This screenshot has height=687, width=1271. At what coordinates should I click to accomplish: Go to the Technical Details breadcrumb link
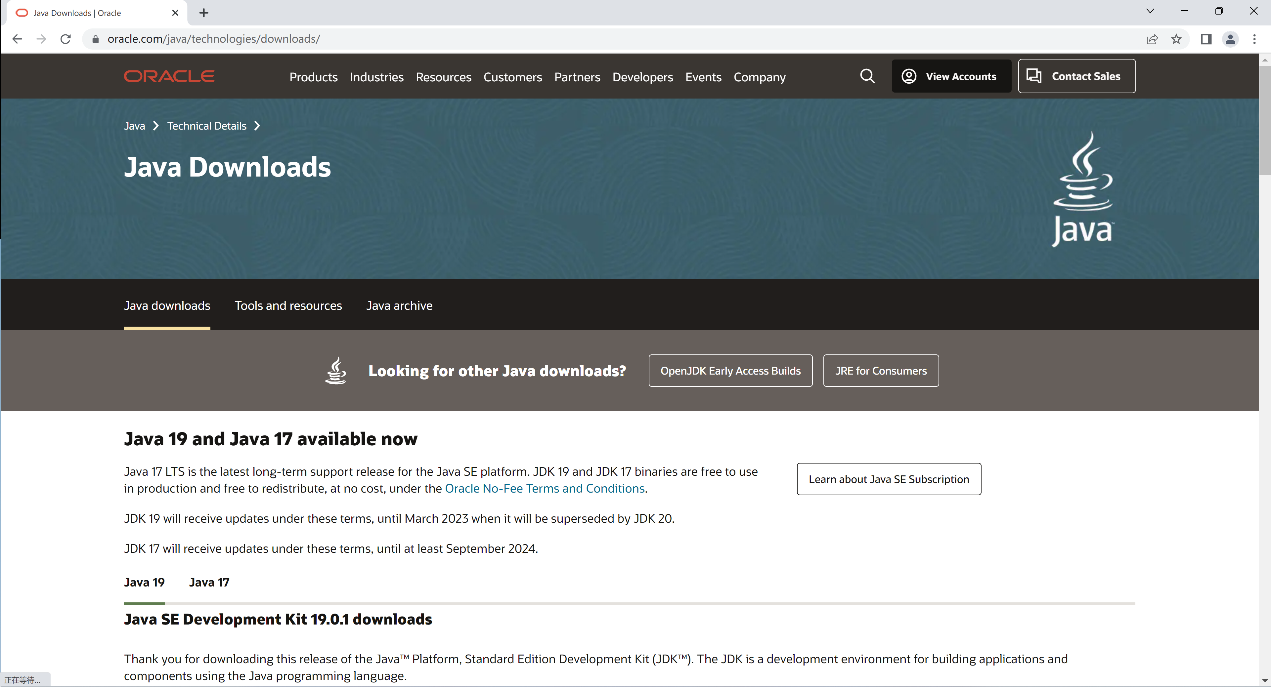tap(207, 126)
